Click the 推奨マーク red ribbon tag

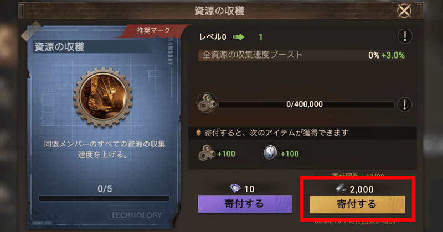pyautogui.click(x=154, y=30)
